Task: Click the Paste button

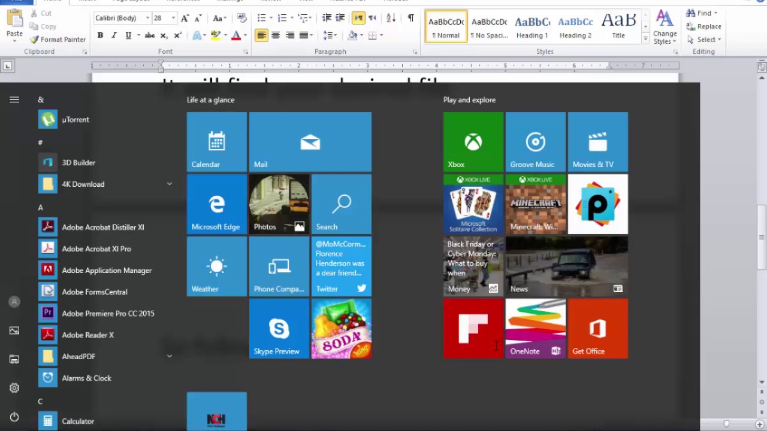Action: (14, 25)
